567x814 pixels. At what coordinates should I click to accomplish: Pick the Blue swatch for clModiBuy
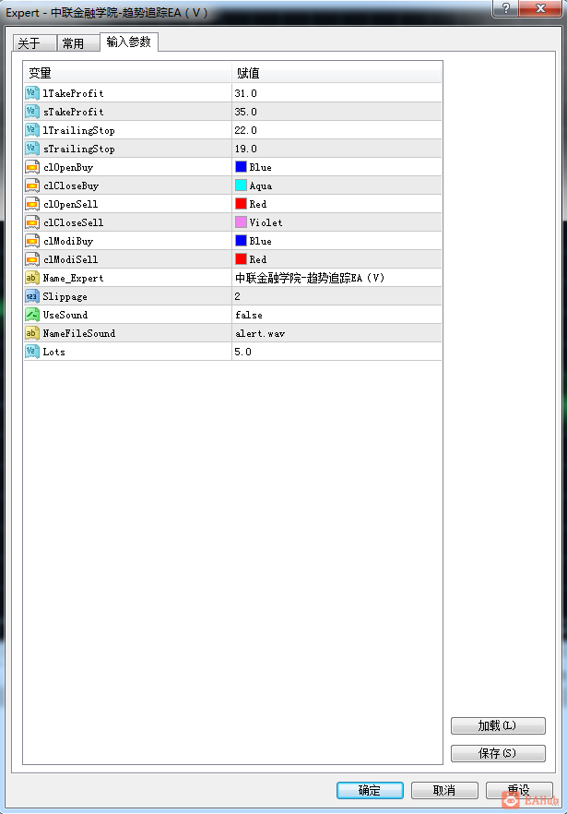pyautogui.click(x=241, y=240)
